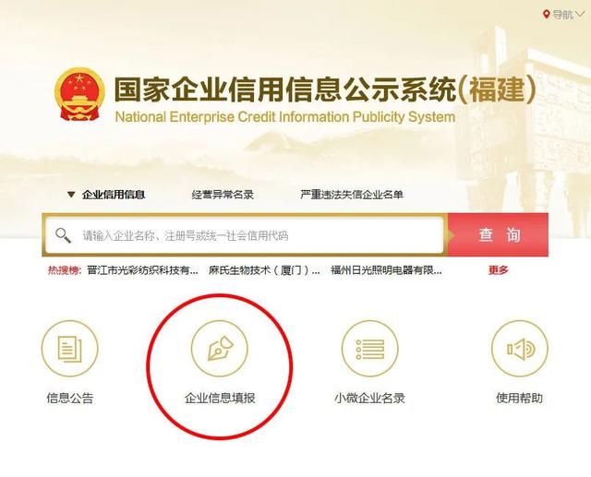The width and height of the screenshot is (591, 477).
Task: Open hot search 晋江市光彩纺织科技有...
Action: tap(142, 270)
